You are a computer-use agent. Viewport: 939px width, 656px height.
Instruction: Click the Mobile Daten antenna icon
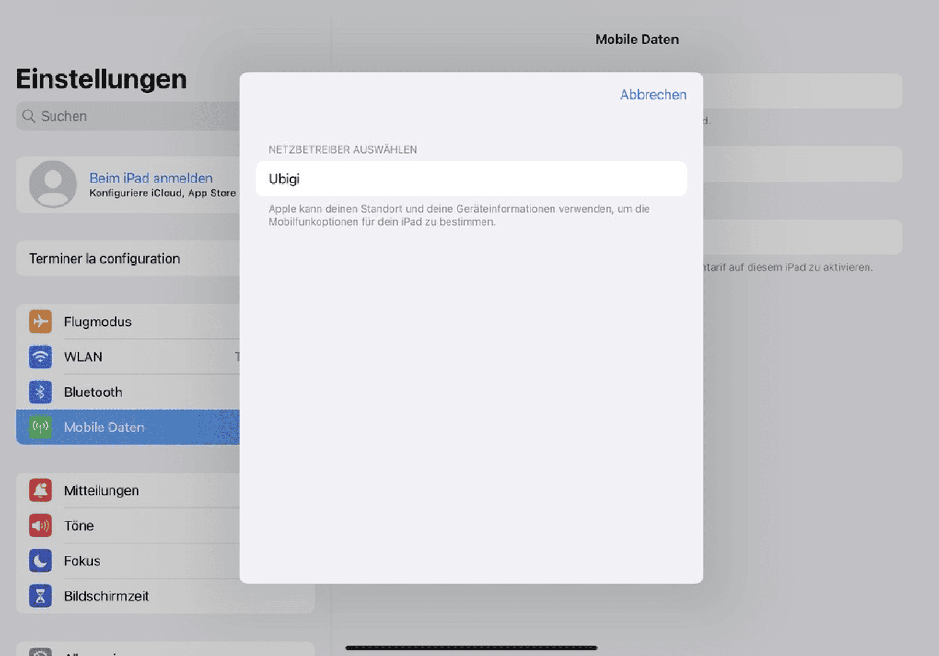40,427
